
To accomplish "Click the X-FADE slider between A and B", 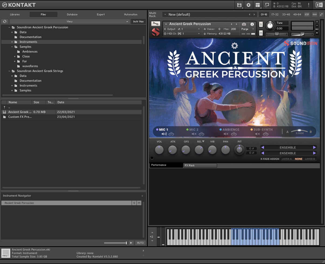I will tap(299, 131).
